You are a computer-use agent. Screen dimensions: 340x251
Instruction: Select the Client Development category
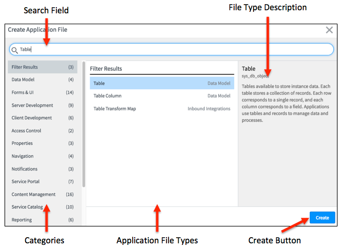coord(42,118)
